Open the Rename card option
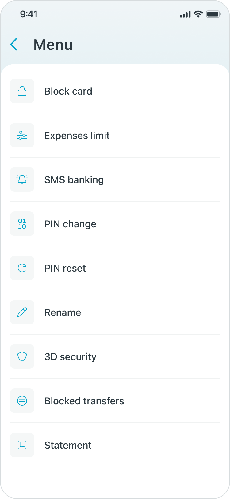Viewport: 230px width, 499px height. 63,312
